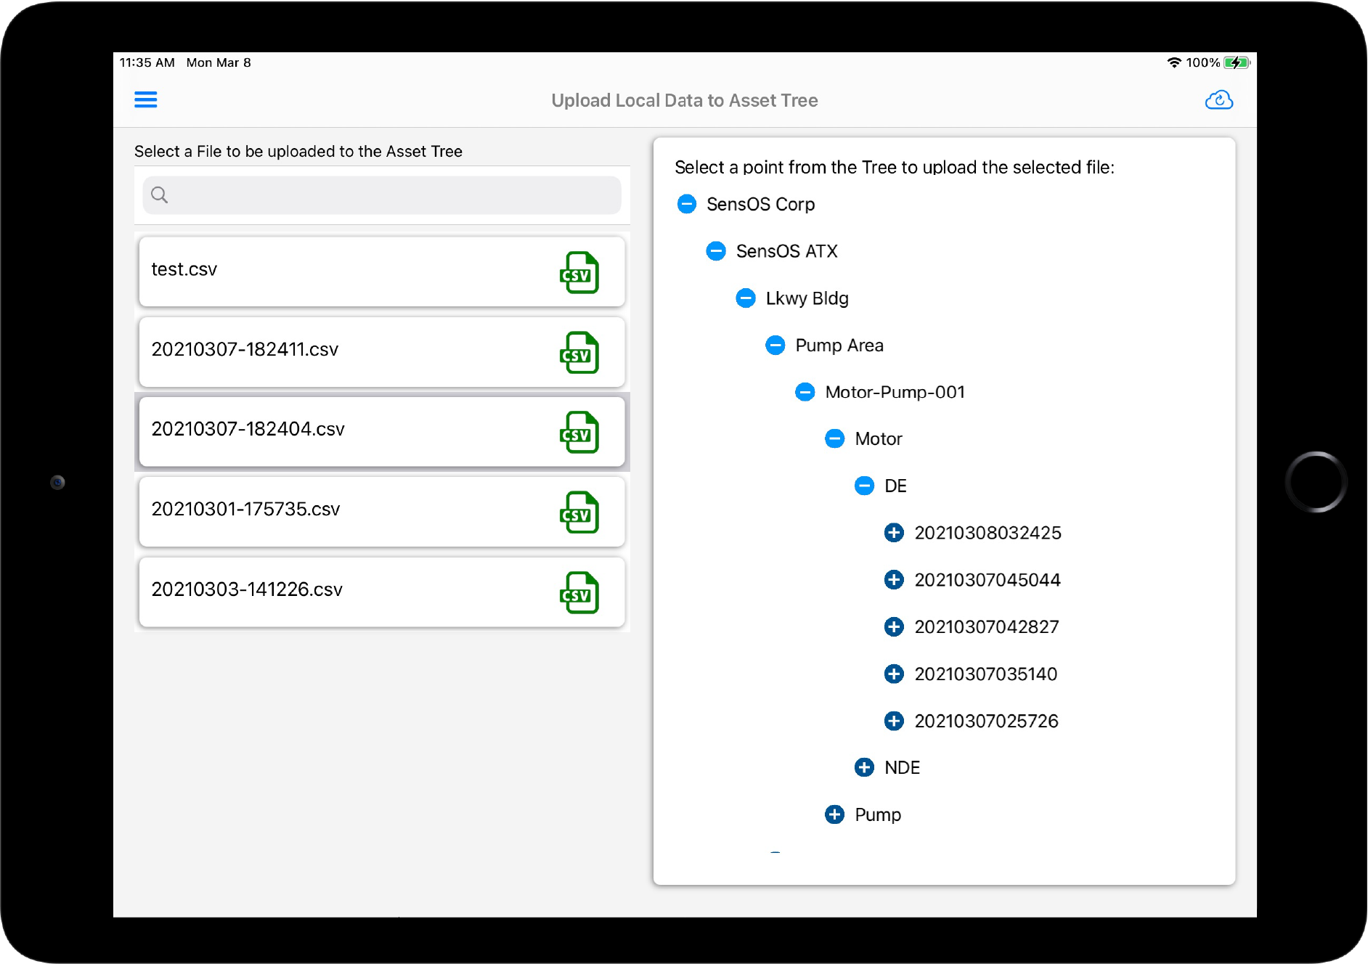Viewport: 1368px width, 964px height.
Task: Tap the cloud sync icon
Action: pos(1219,99)
